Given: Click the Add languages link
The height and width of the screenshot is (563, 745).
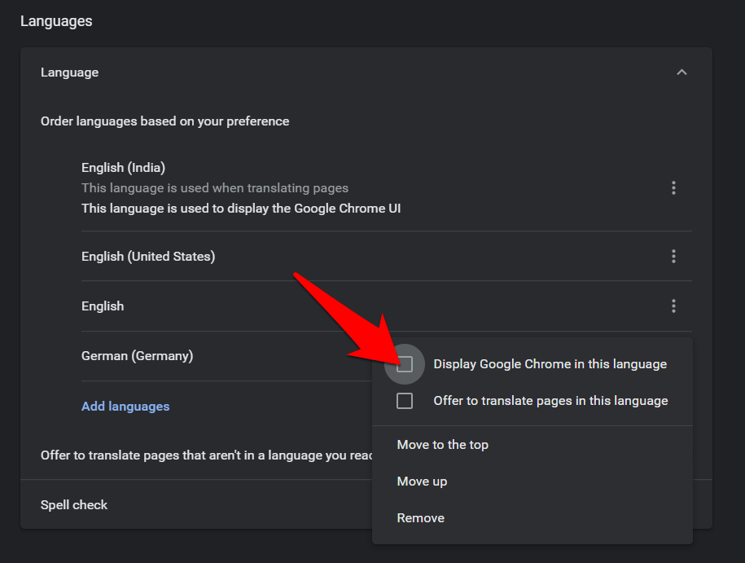Looking at the screenshot, I should tap(125, 407).
